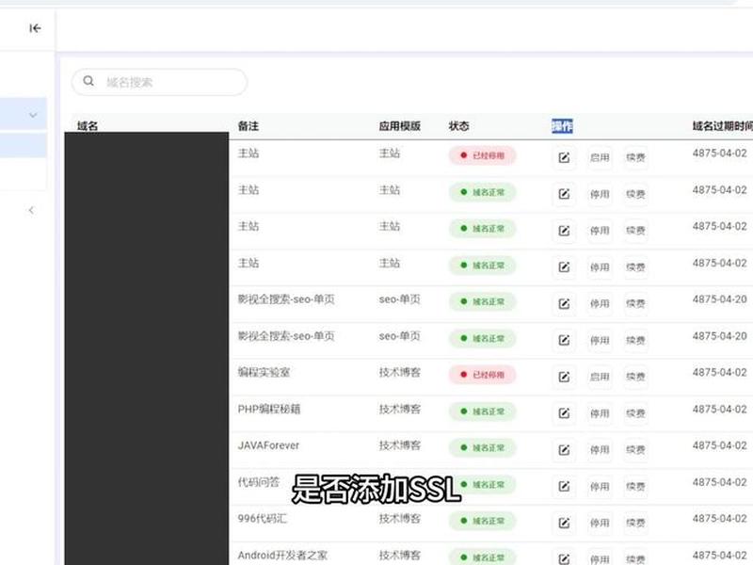Edit the 编程实验室 domain entry
753x565 pixels.
pyautogui.click(x=564, y=377)
